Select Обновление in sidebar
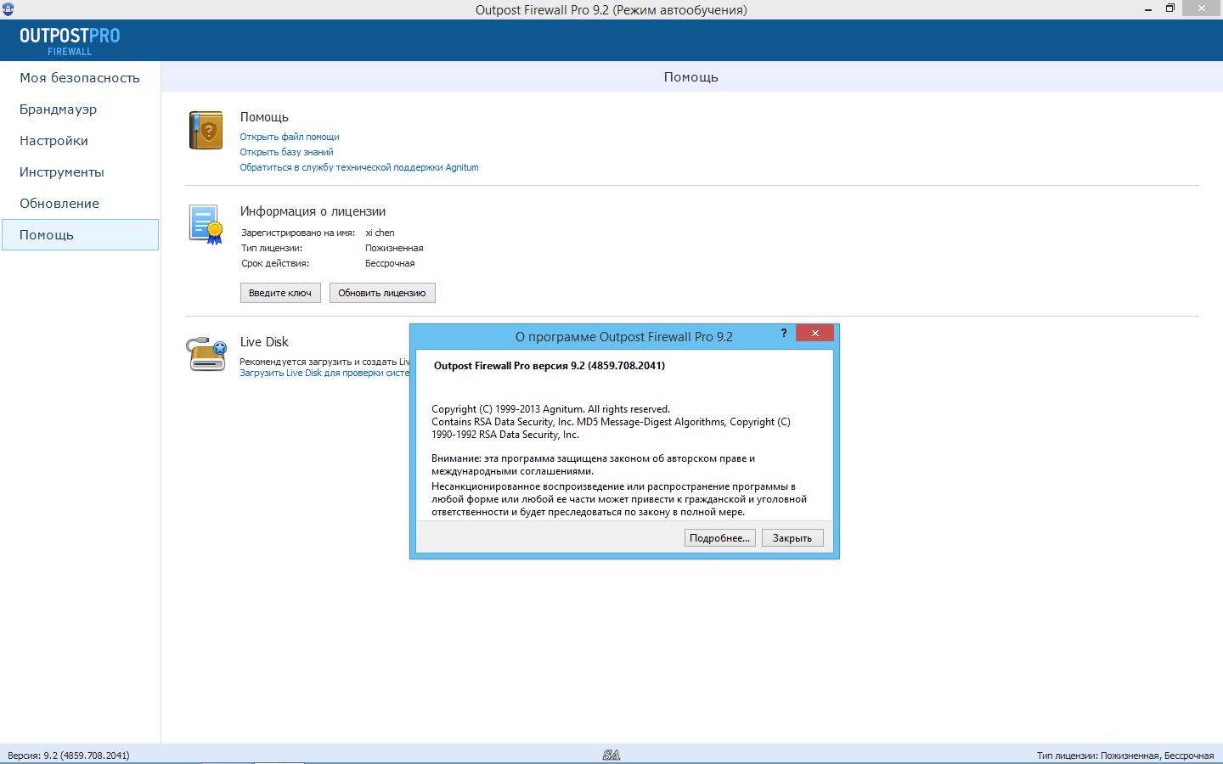 click(x=80, y=204)
